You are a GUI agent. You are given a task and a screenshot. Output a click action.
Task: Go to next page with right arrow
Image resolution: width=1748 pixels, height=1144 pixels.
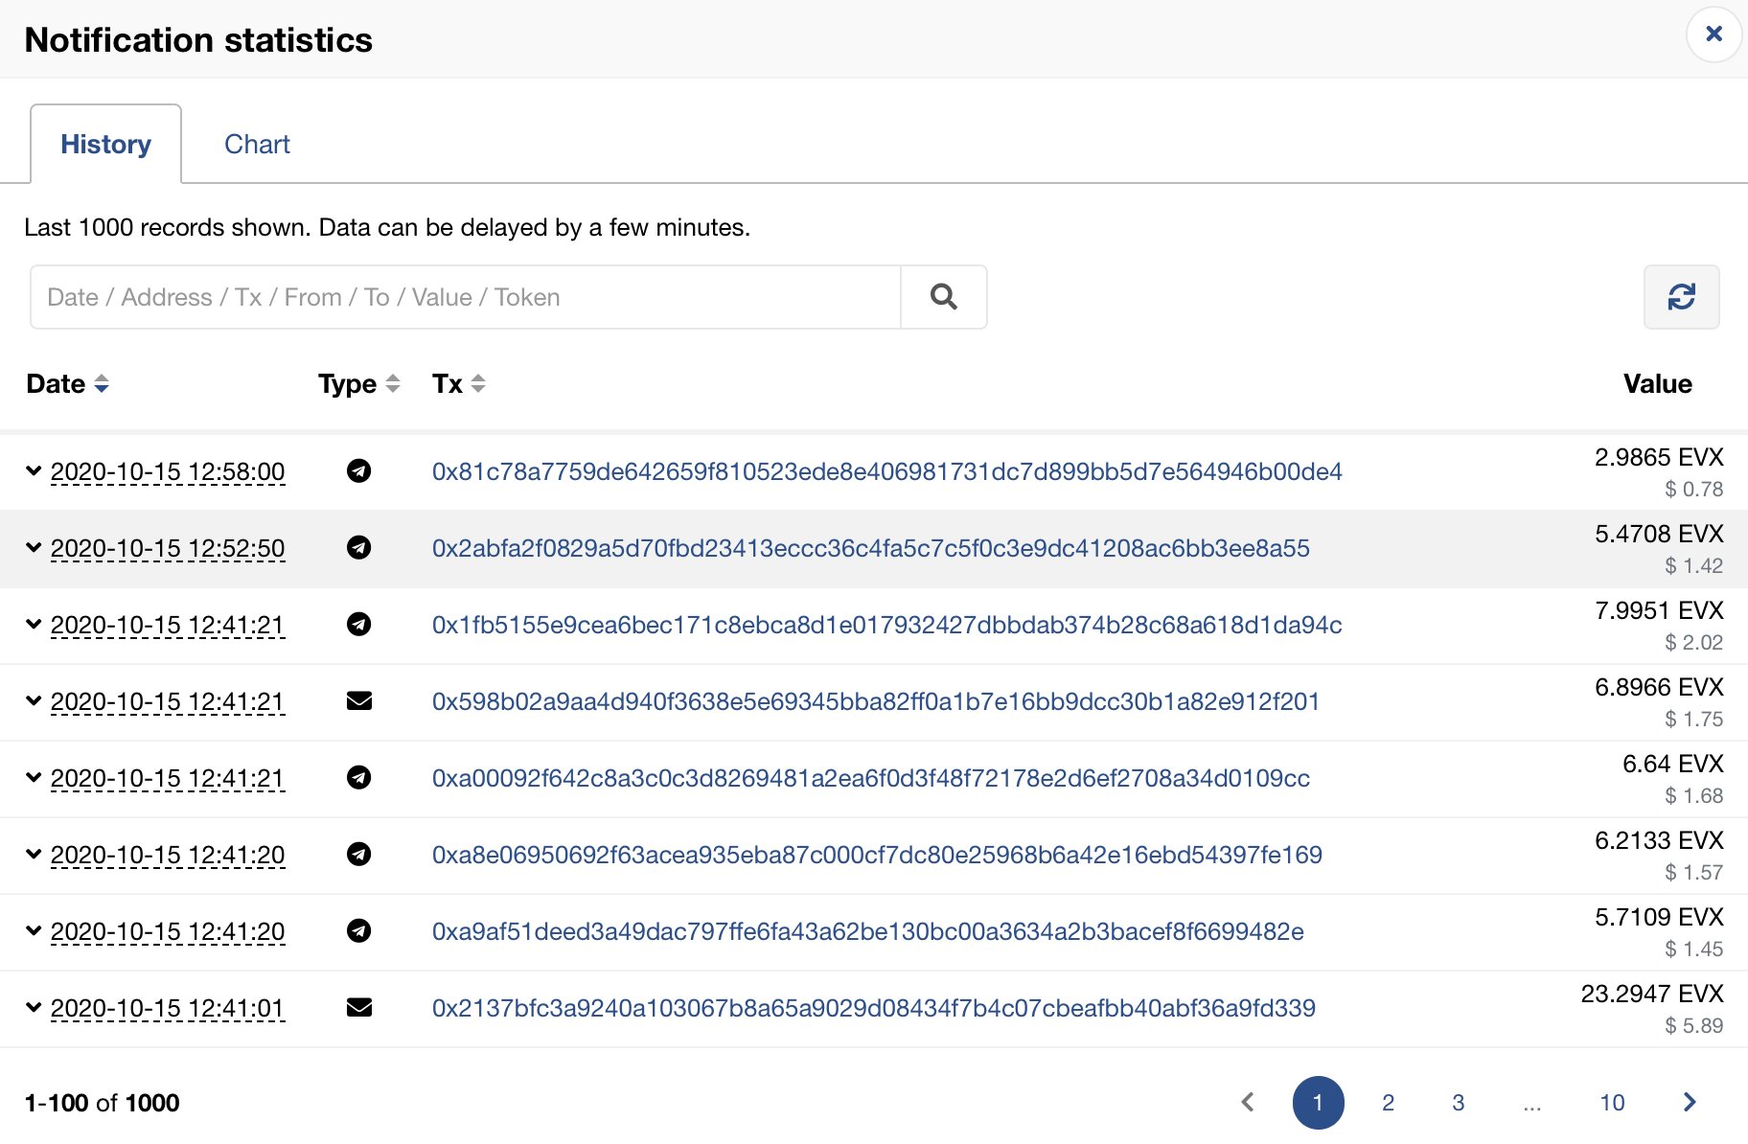point(1690,1103)
